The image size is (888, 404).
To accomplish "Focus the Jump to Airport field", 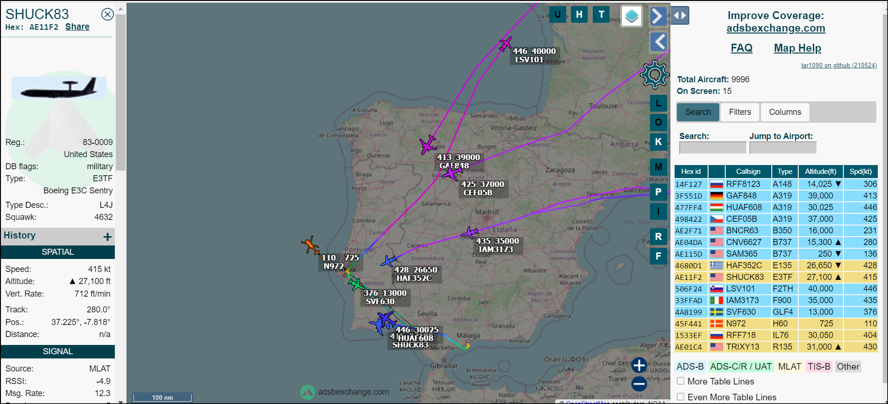I will [x=782, y=148].
